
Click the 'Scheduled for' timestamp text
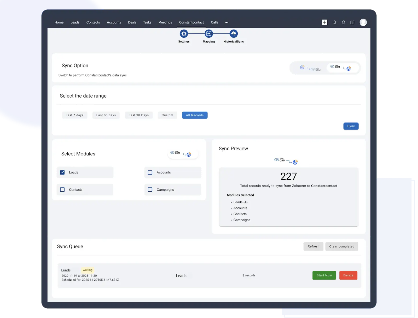point(90,280)
